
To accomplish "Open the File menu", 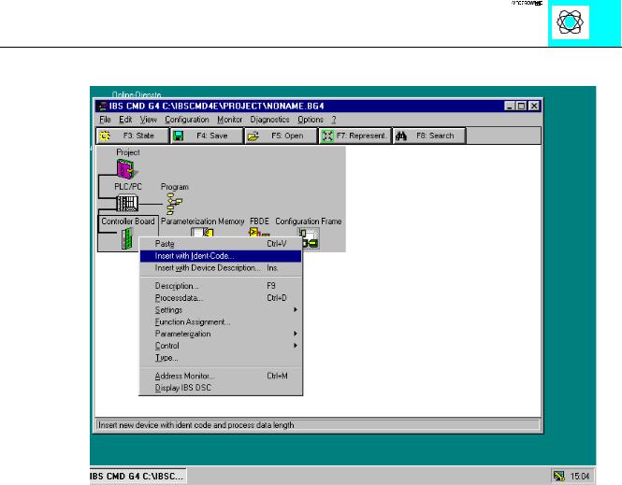I will pos(105,120).
